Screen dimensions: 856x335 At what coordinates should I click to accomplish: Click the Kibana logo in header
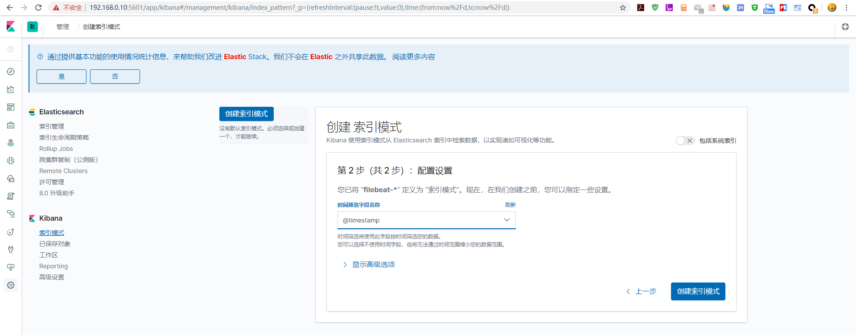click(11, 27)
